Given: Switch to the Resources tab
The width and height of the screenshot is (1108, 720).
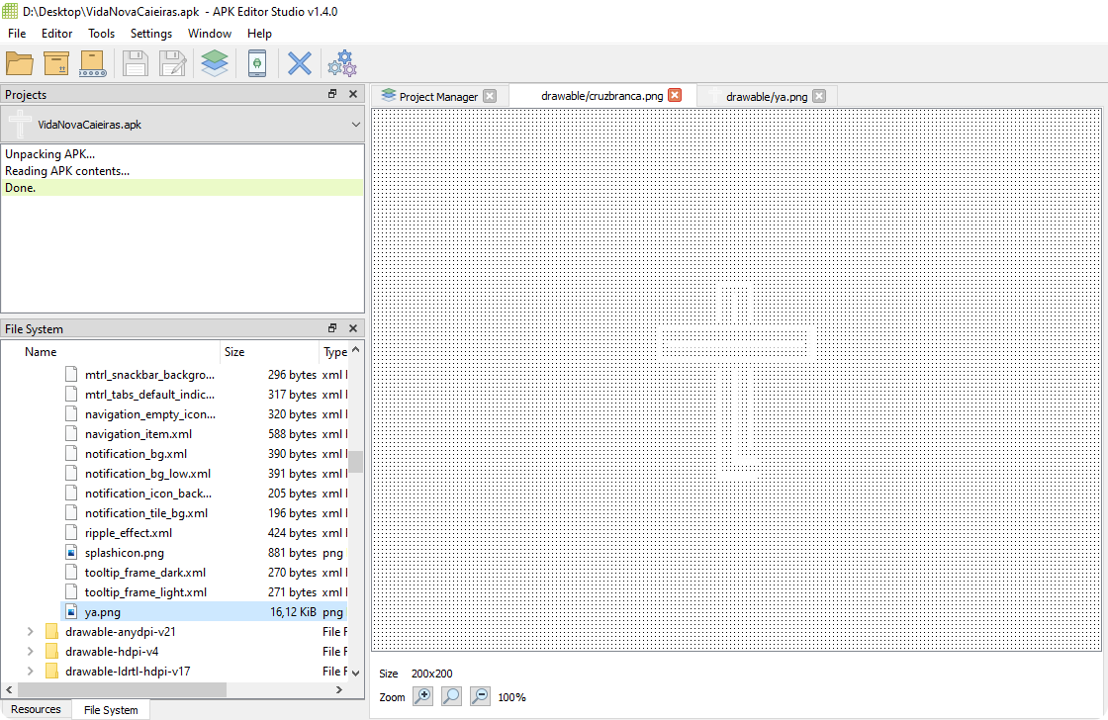Looking at the screenshot, I should 36,709.
